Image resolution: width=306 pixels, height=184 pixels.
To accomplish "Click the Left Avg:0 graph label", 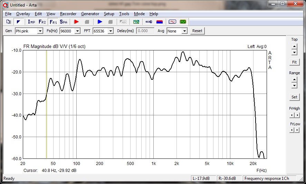I will [x=257, y=47].
